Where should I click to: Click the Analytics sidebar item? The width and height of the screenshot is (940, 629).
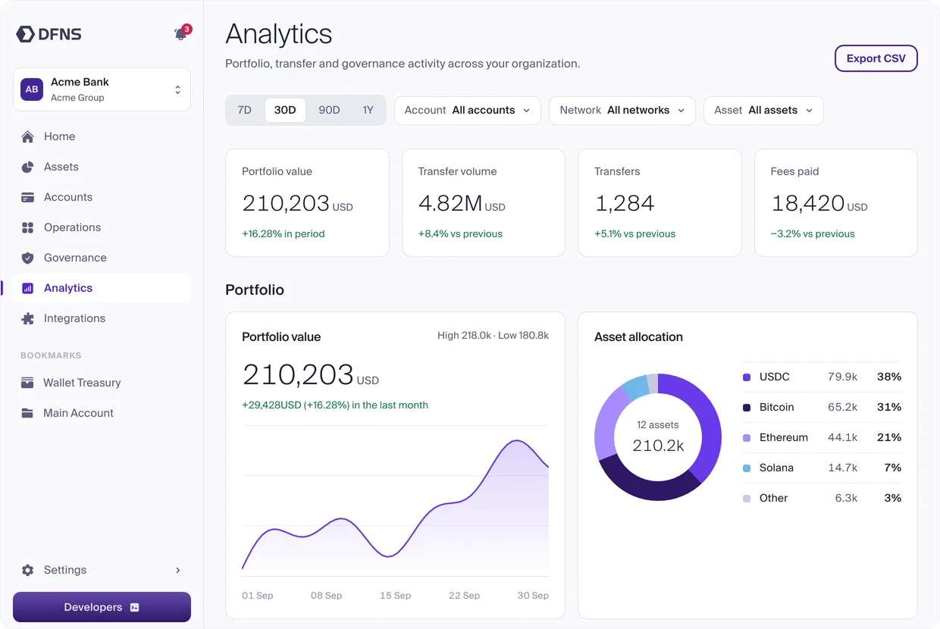point(102,288)
